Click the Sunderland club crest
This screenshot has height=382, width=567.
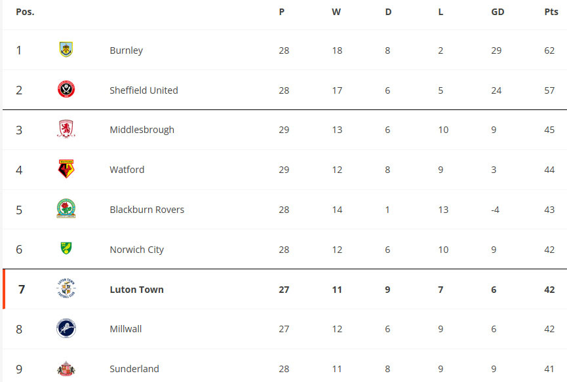(66, 368)
